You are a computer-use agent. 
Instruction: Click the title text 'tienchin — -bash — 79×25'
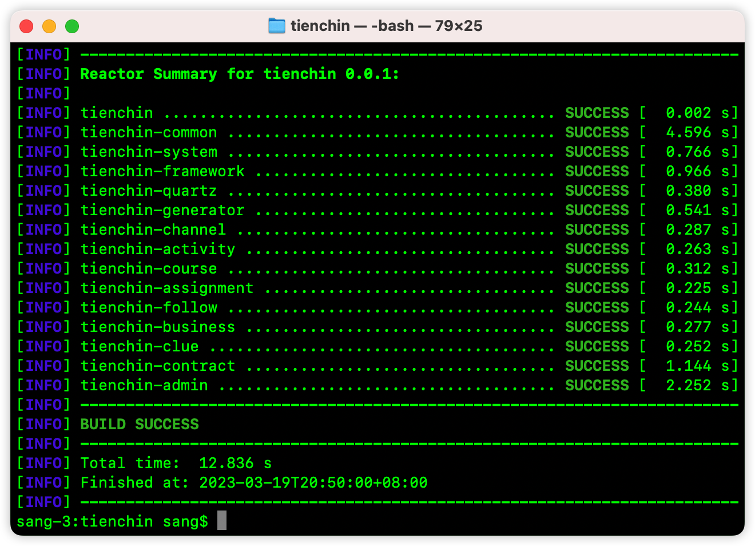386,26
